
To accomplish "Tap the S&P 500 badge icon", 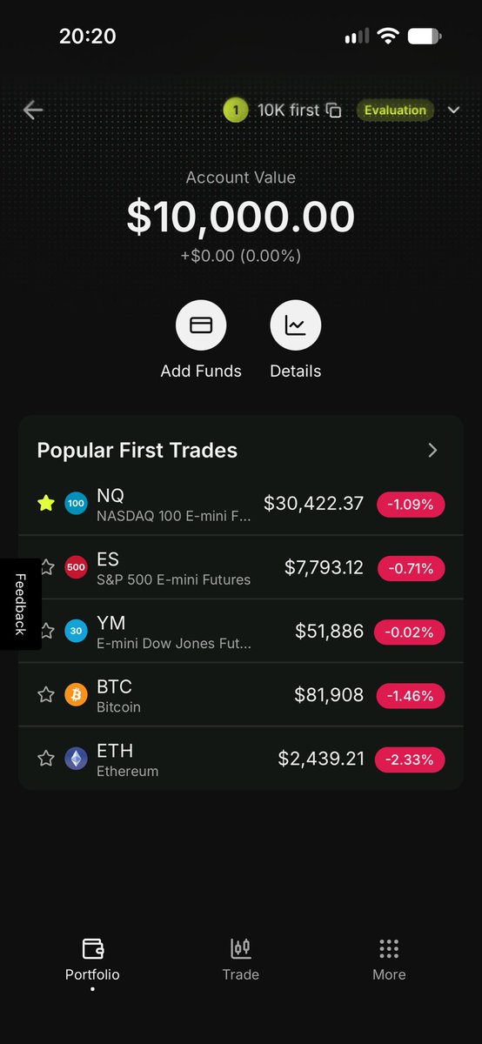I will [77, 567].
